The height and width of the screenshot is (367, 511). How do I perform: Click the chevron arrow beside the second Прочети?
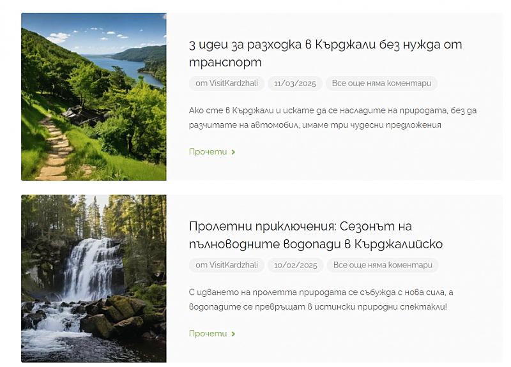point(233,334)
